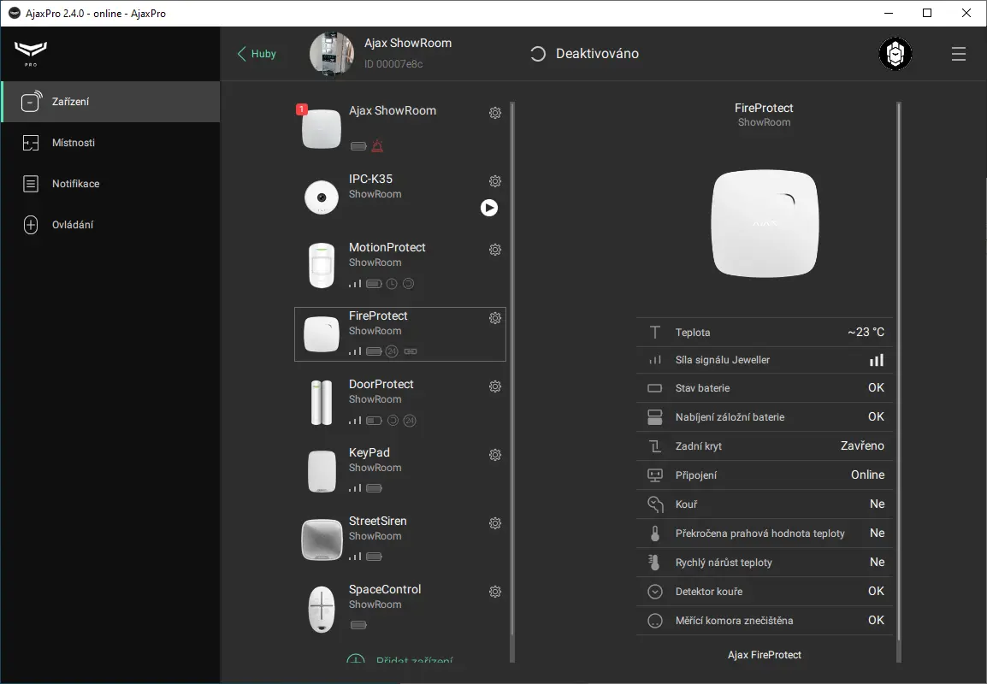Viewport: 987px width, 684px height.
Task: Select the DoorProtect device
Action: coord(400,403)
